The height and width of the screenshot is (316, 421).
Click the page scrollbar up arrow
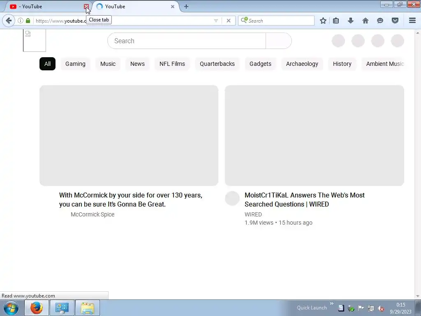pyautogui.click(x=418, y=33)
